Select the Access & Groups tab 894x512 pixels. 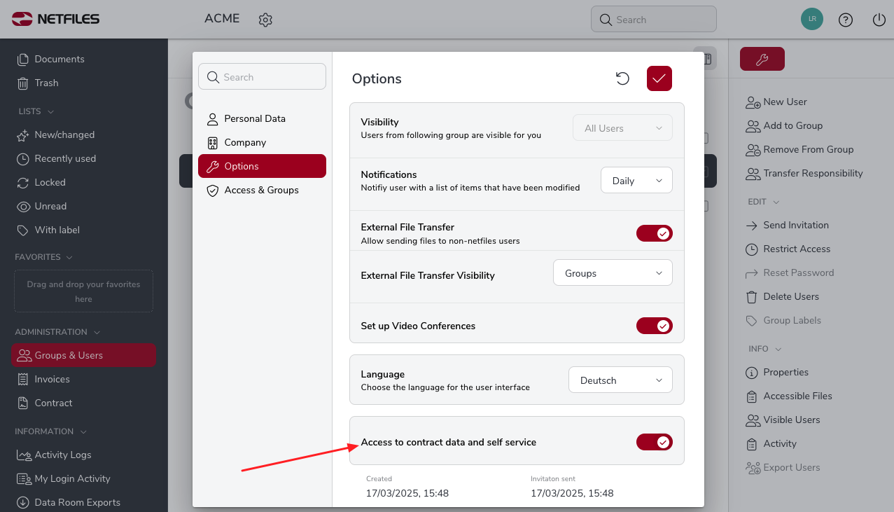262,190
